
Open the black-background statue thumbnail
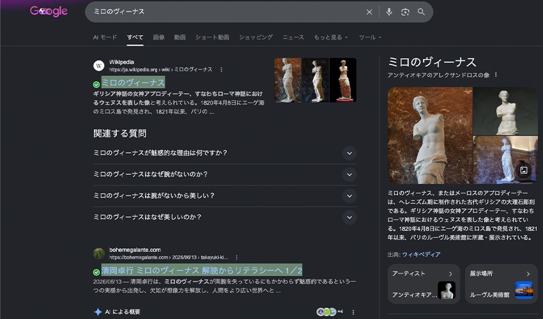point(343,80)
